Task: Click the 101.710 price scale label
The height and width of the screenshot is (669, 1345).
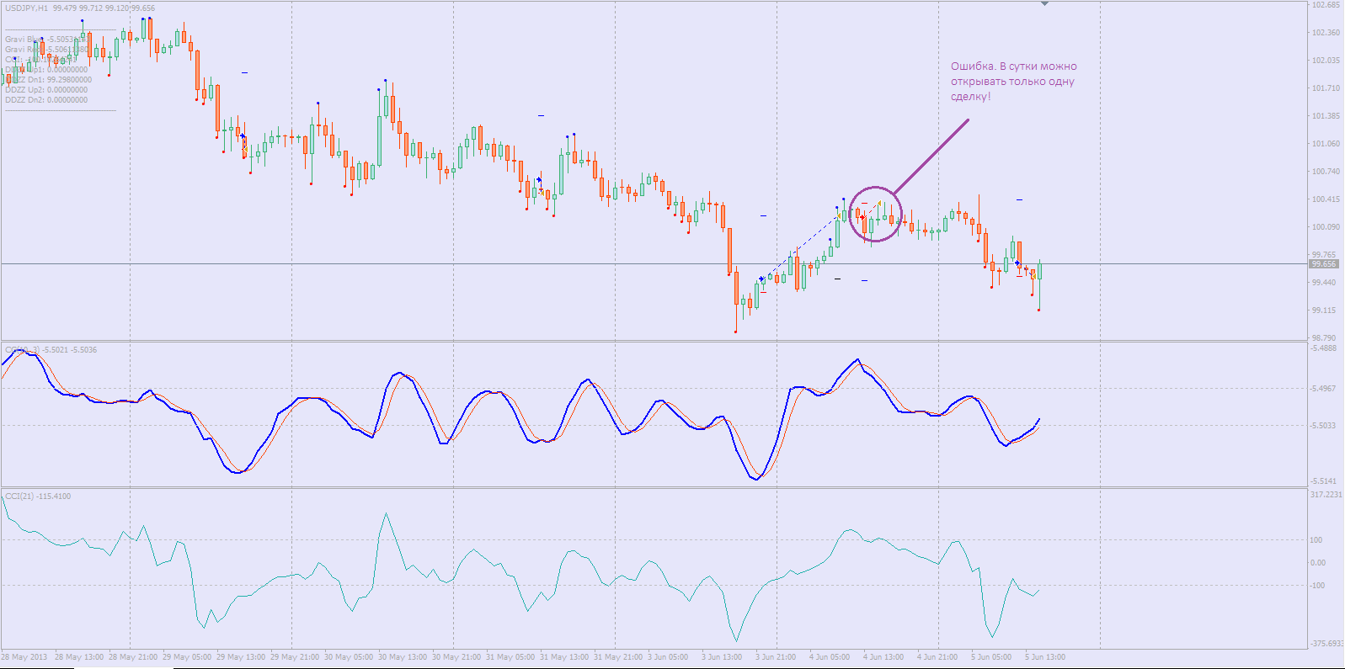Action: pyautogui.click(x=1326, y=88)
